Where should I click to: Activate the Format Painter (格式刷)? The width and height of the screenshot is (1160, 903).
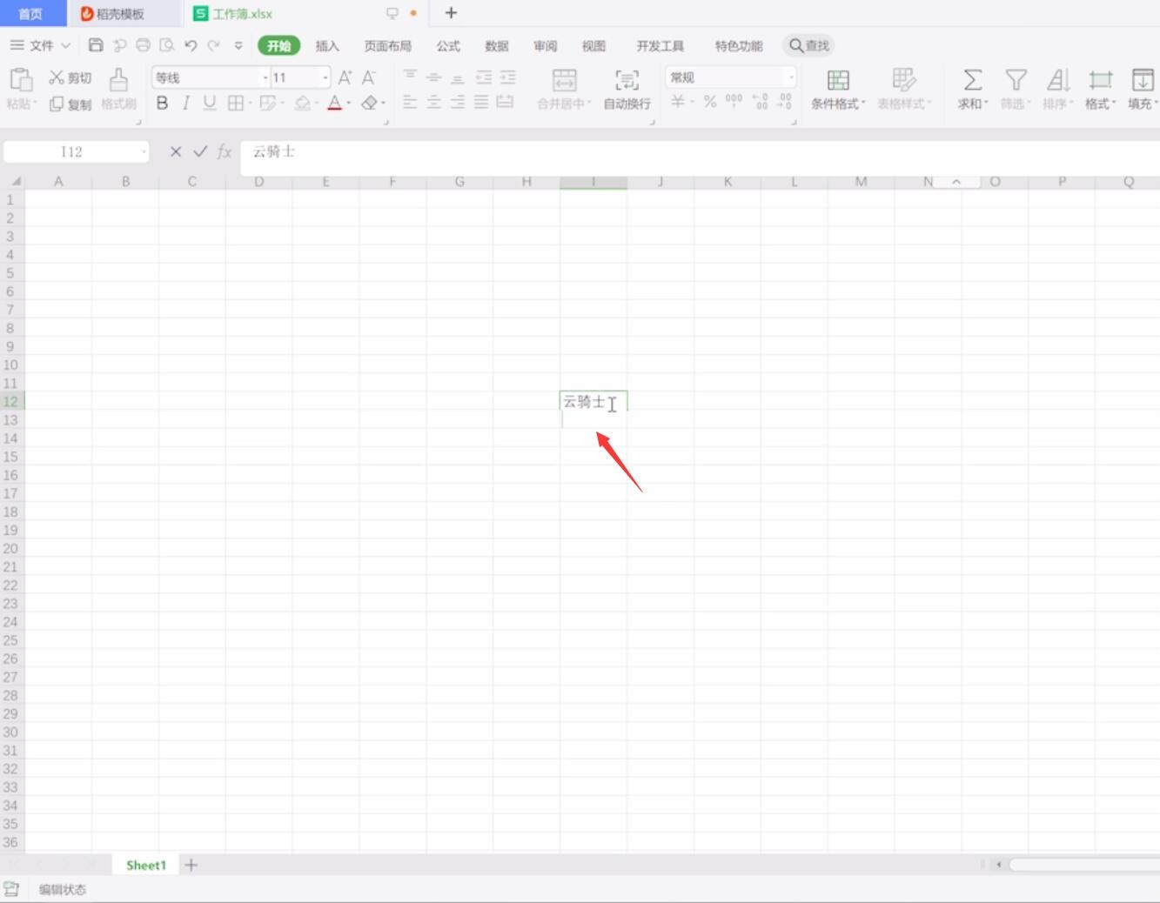point(118,89)
